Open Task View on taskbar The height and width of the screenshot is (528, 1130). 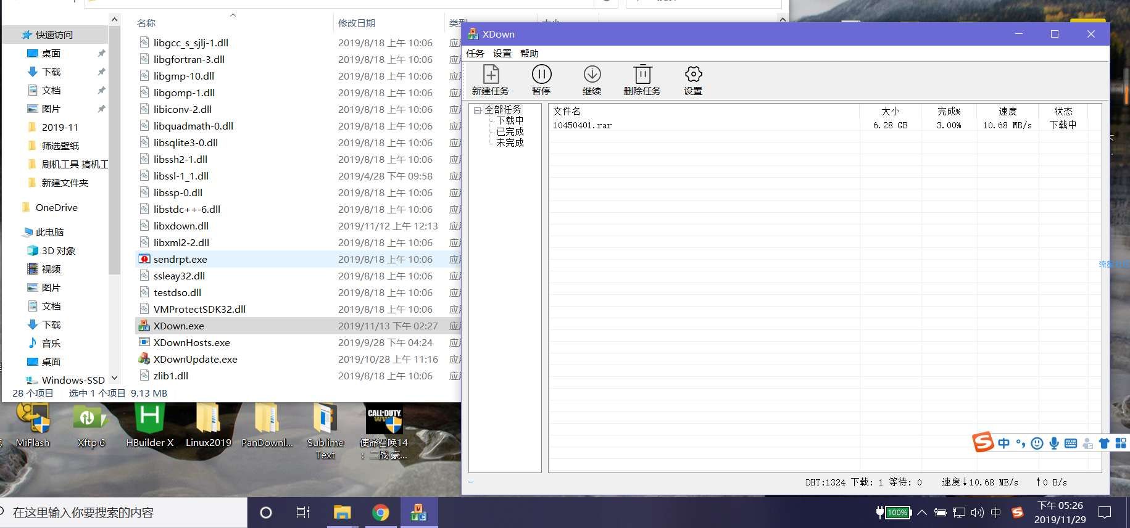click(x=303, y=513)
